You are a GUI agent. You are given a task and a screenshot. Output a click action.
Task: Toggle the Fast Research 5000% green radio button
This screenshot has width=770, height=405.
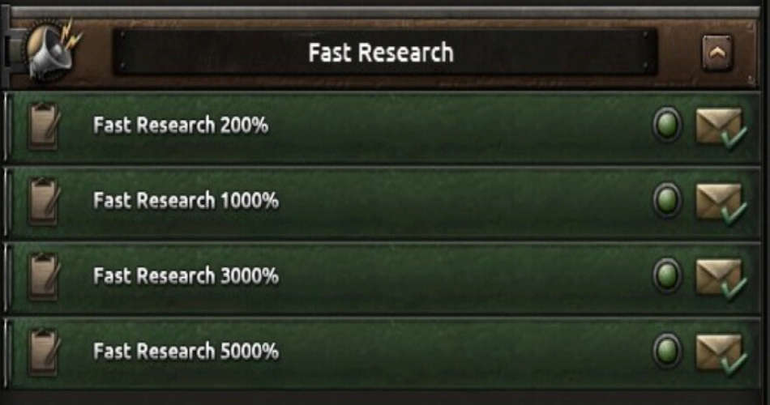click(667, 351)
